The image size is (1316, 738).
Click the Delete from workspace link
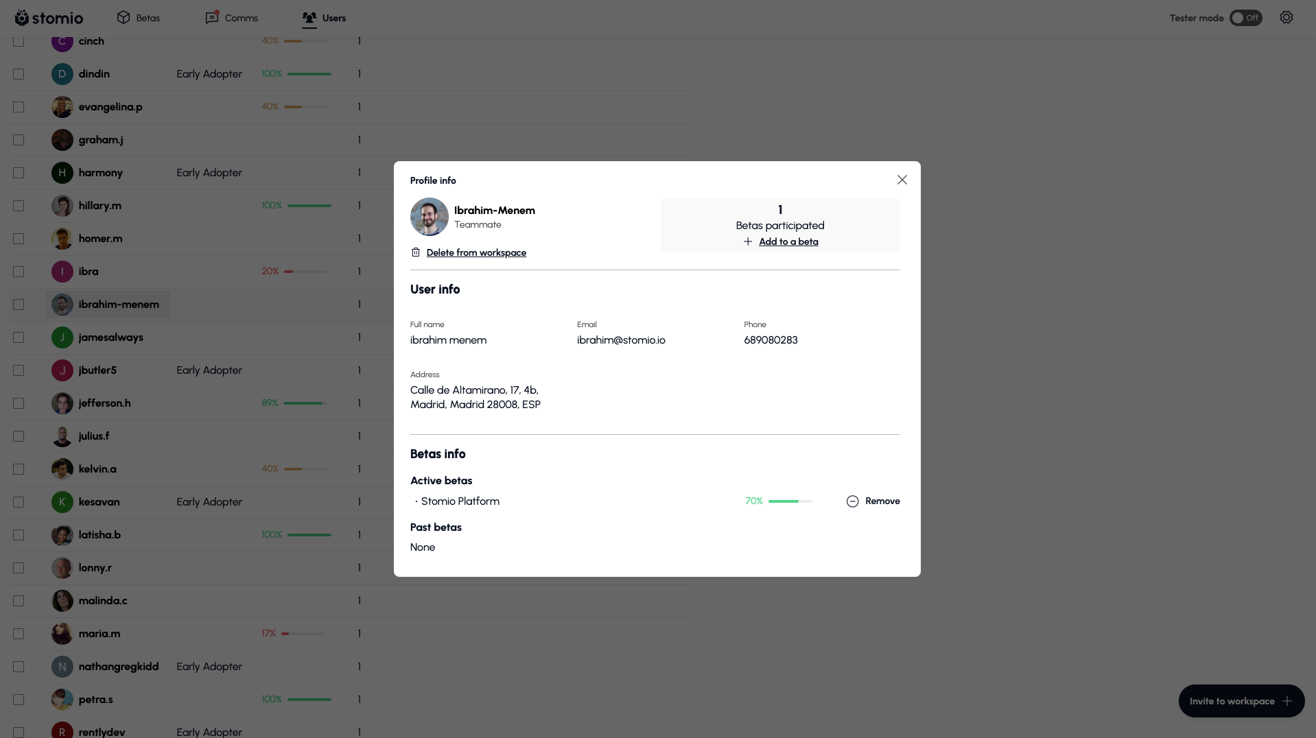click(x=476, y=252)
